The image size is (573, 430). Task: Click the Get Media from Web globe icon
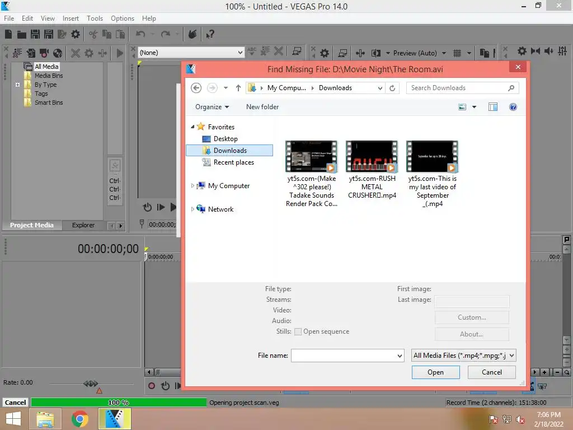(x=58, y=53)
